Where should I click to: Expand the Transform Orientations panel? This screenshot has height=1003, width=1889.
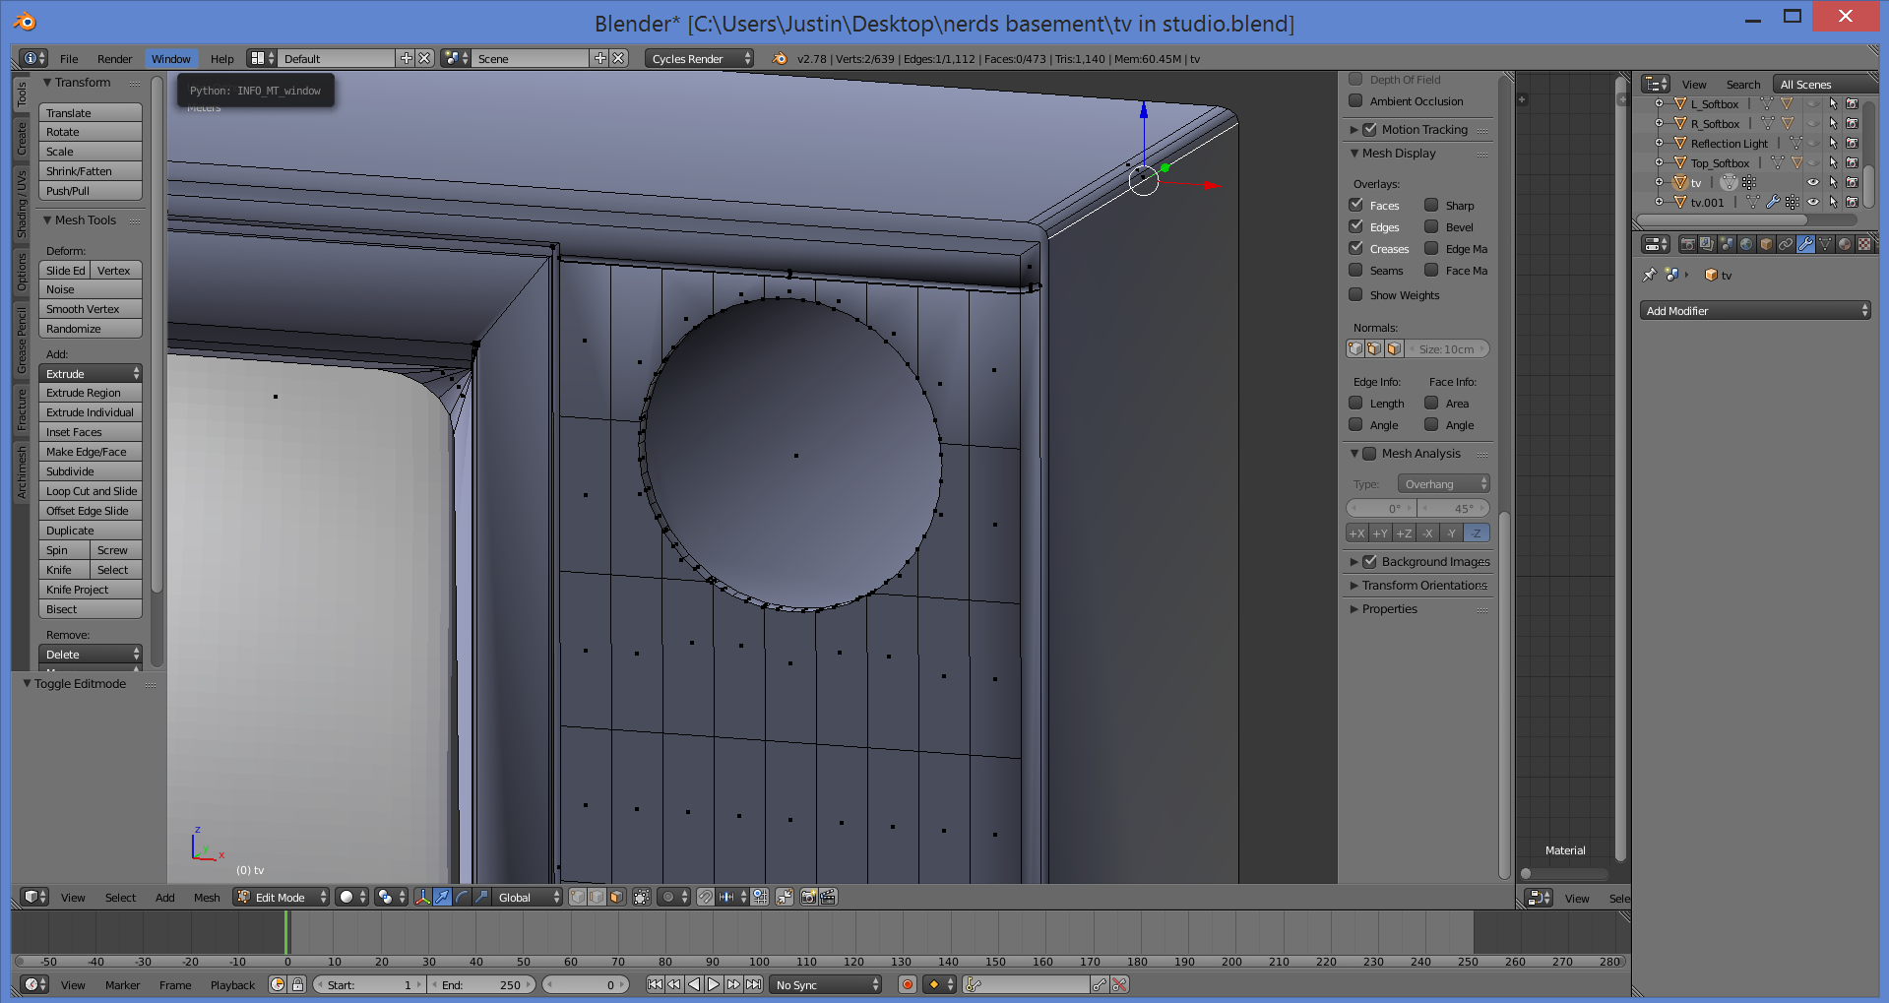(x=1354, y=586)
